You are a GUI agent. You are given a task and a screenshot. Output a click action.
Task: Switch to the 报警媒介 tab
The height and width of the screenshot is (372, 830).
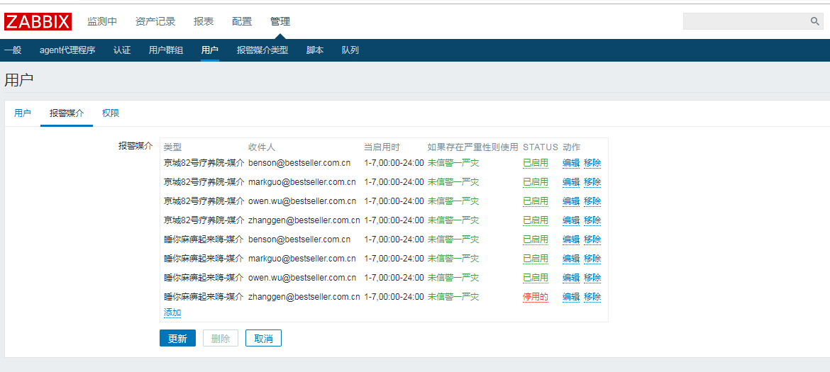pyautogui.click(x=67, y=113)
